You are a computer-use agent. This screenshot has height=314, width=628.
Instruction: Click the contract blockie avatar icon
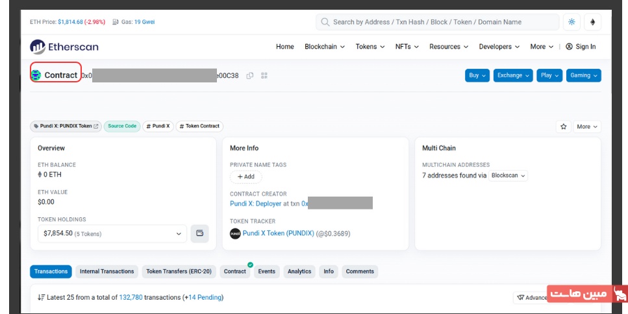tap(36, 75)
